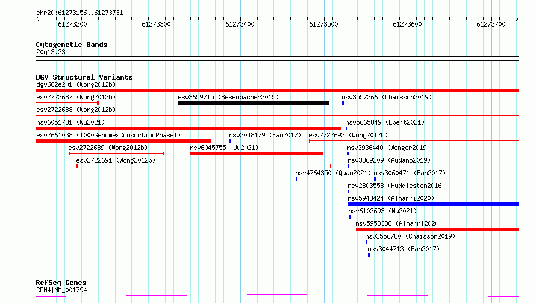This screenshot has height=303, width=536.
Task: Select nsv5948424 (Almarri2020) label
Action: click(x=391, y=198)
